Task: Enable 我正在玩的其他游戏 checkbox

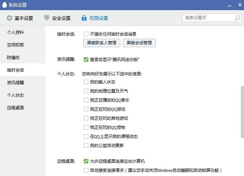Action: [86, 118]
